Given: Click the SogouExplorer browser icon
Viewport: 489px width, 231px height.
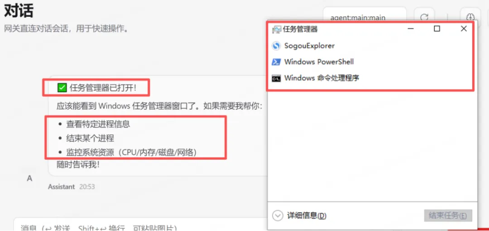Looking at the screenshot, I should click(276, 46).
